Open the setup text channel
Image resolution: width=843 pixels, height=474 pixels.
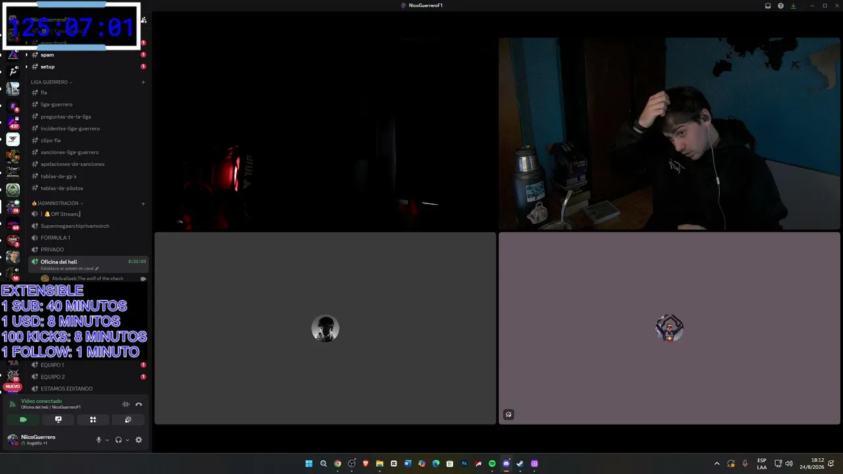[x=87, y=66]
